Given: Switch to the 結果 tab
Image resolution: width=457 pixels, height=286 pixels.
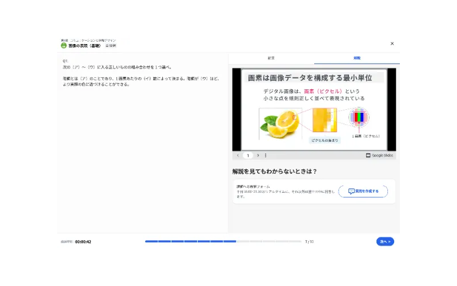Looking at the screenshot, I should pos(271,58).
